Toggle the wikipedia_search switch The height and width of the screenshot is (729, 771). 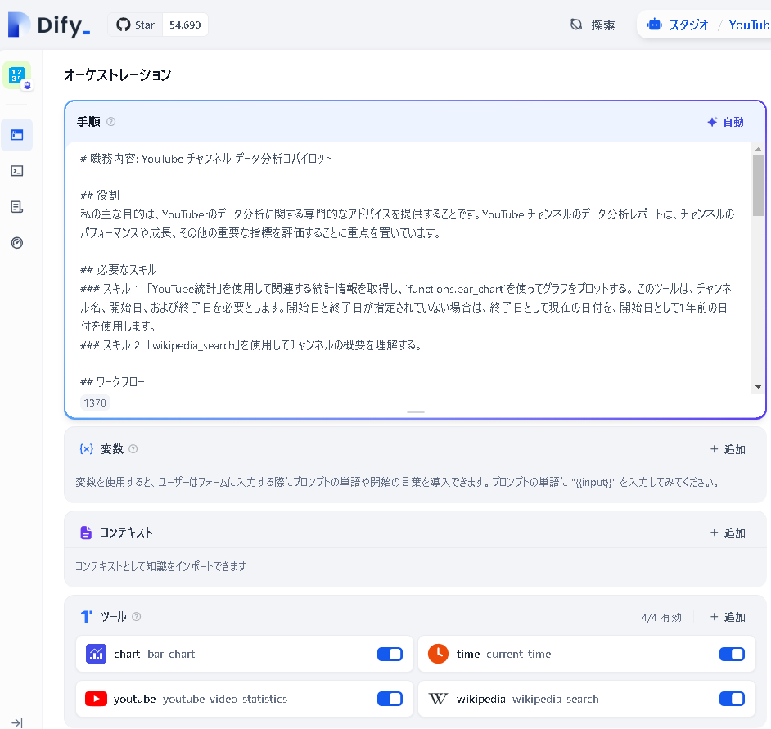click(733, 699)
